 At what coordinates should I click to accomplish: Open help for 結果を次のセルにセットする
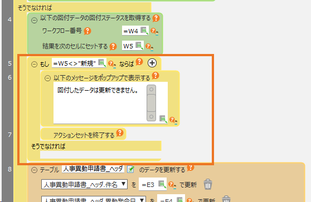coord(113,47)
